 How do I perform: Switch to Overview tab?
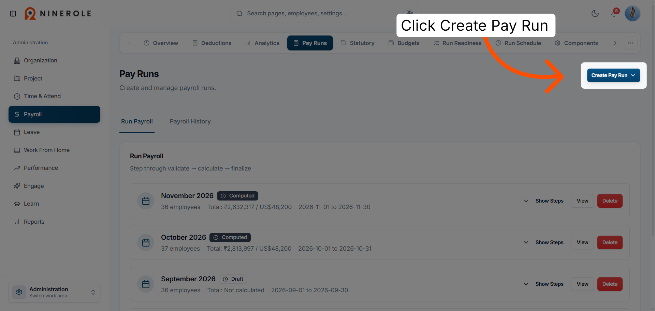pos(161,43)
